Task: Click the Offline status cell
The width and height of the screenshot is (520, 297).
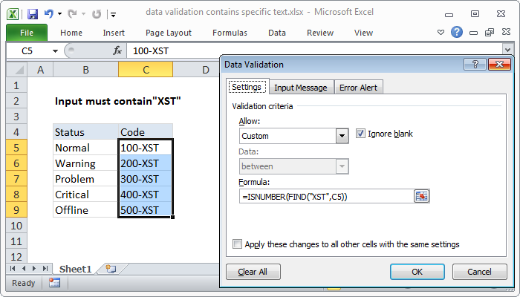Action: pyautogui.click(x=85, y=210)
